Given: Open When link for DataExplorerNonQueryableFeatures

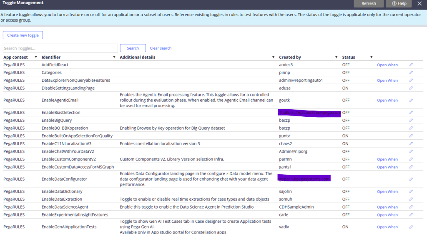Looking at the screenshot, I should click(x=387, y=81).
